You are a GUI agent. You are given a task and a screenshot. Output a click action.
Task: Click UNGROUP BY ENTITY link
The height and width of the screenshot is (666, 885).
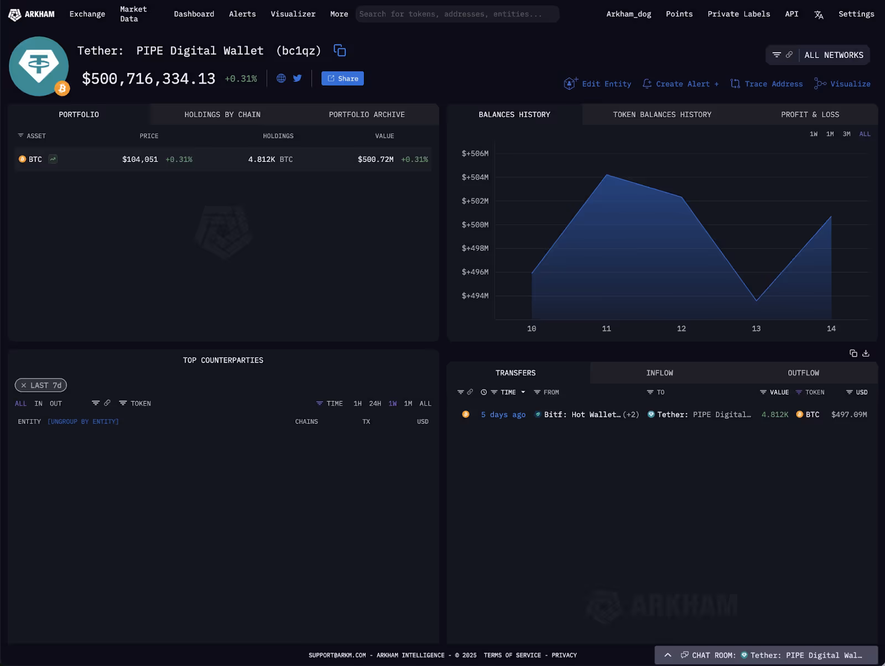pyautogui.click(x=83, y=422)
